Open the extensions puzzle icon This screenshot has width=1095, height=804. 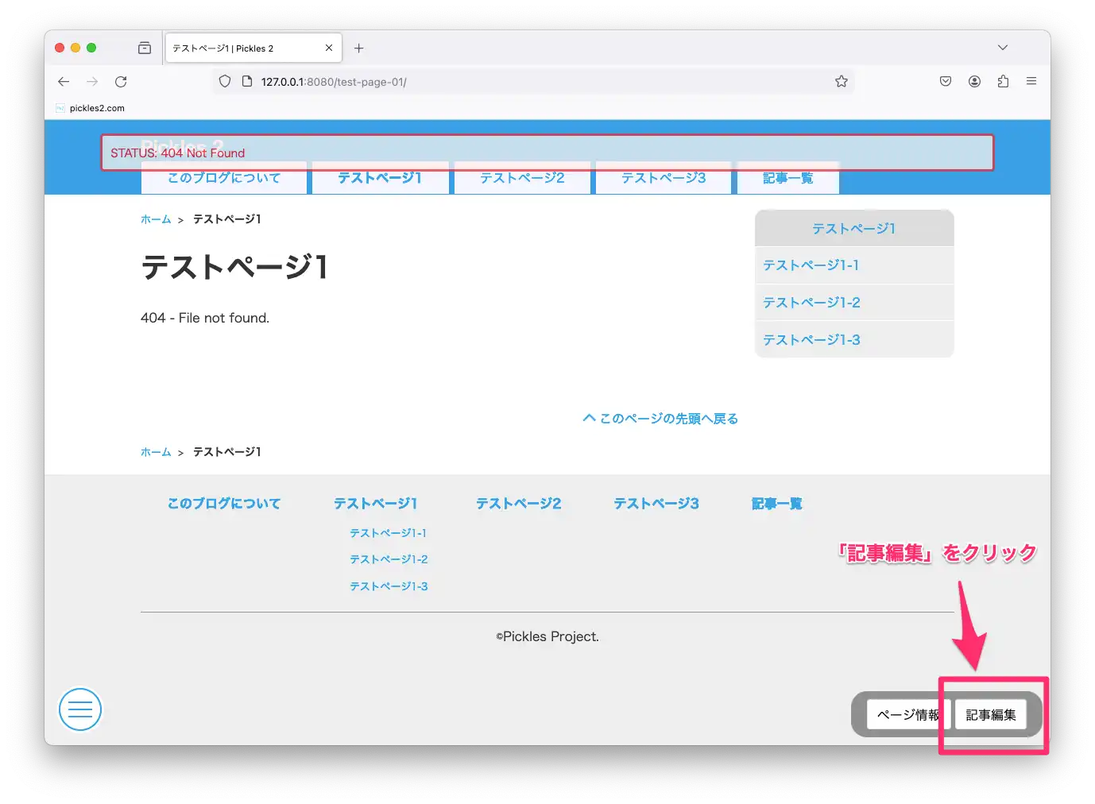pyautogui.click(x=1003, y=82)
